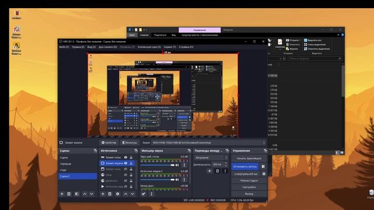
Task: Open Вид (V) menu in OBS
Action: click(x=91, y=47)
